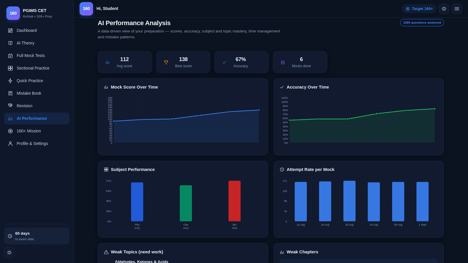The height and width of the screenshot is (263, 468).
Task: Click the Dashboard grid icon
Action: pyautogui.click(x=10, y=30)
